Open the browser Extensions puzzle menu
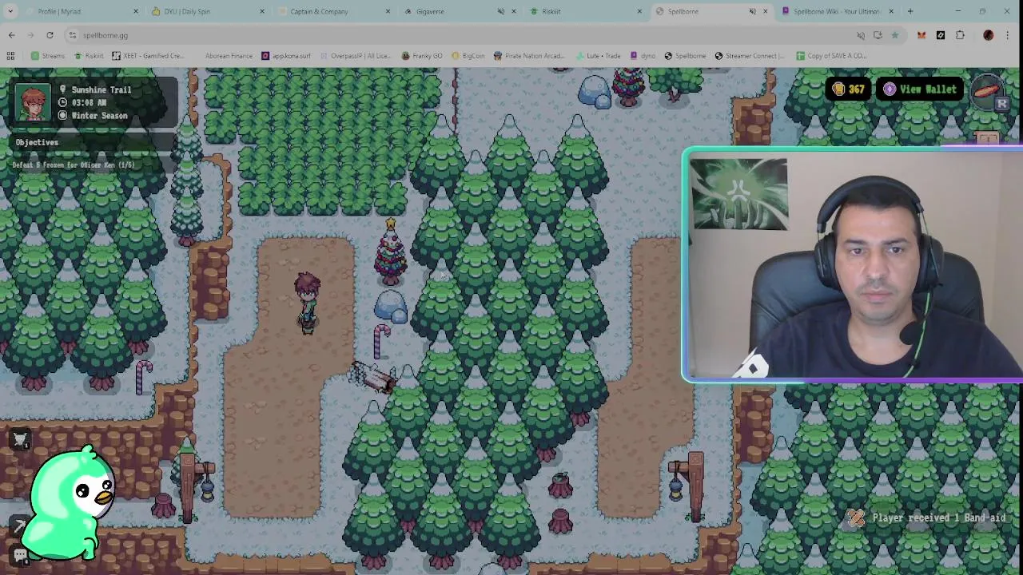1023x575 pixels. (x=960, y=35)
